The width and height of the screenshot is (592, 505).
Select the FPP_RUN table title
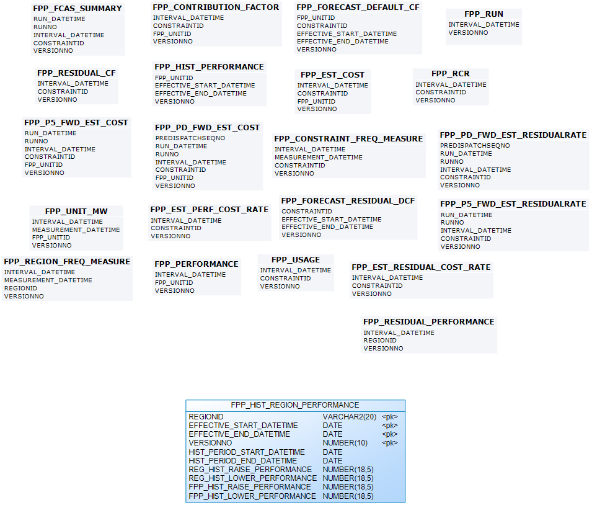click(x=484, y=14)
